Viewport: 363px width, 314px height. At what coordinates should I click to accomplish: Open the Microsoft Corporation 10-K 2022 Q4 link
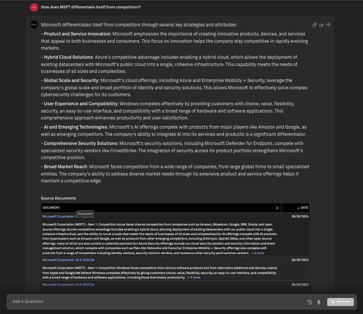click(68, 285)
